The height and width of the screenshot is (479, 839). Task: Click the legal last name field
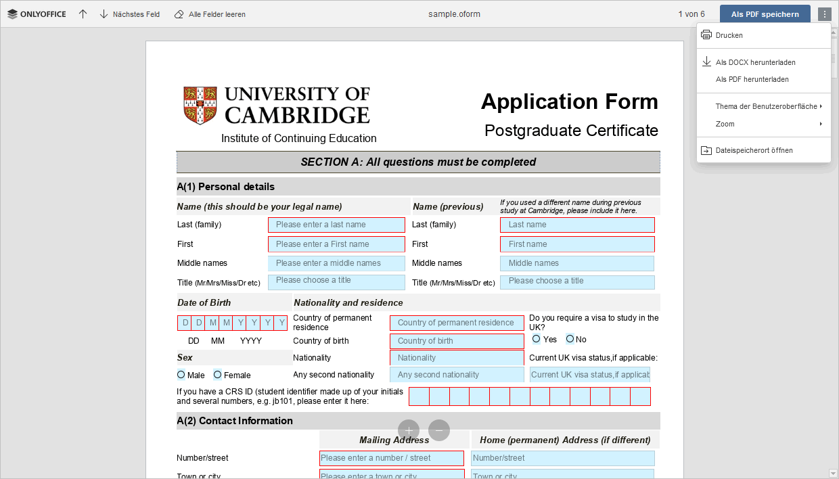[x=336, y=225]
